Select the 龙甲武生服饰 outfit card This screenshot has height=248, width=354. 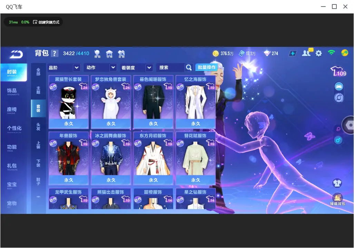[68, 199]
